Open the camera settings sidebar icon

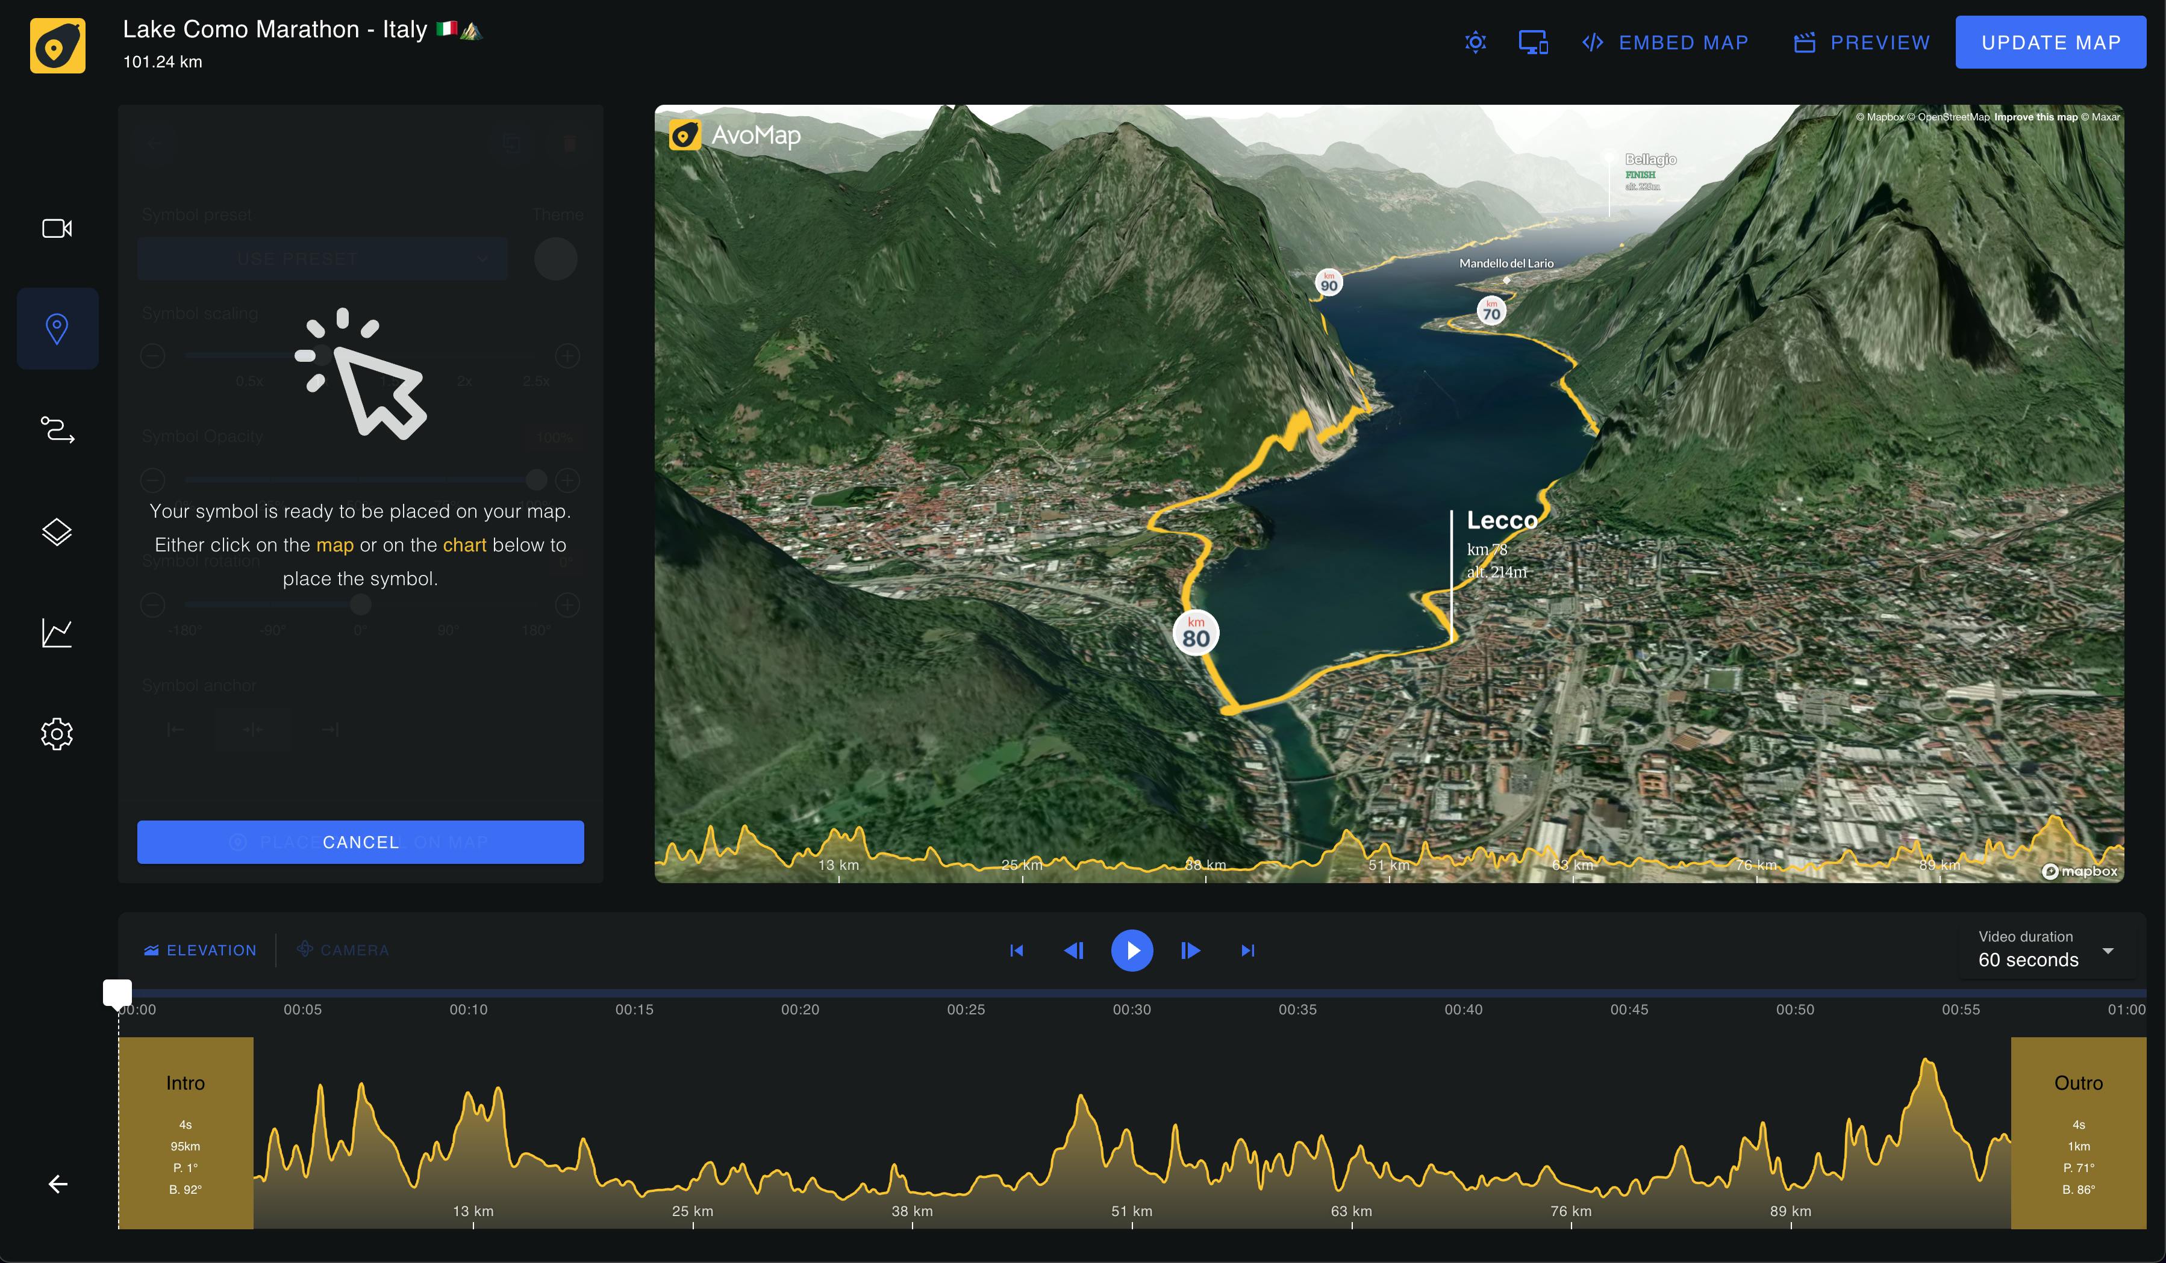[x=57, y=229]
